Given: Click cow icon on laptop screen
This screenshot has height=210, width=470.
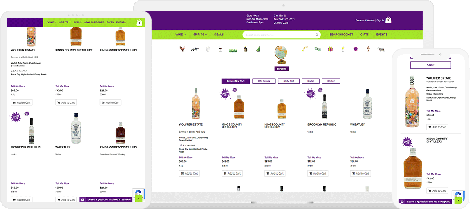Looking at the screenshot, I should (x=380, y=49).
